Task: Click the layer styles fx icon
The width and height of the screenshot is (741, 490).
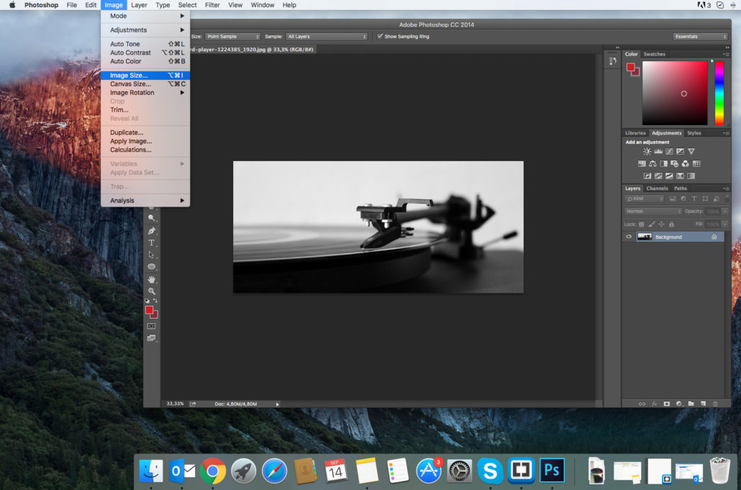Action: (x=655, y=404)
